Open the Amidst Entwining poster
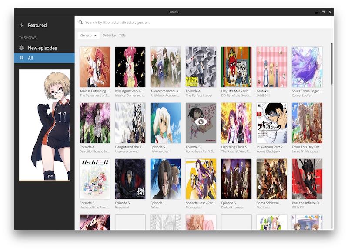The height and width of the screenshot is (250, 348). pos(95,67)
